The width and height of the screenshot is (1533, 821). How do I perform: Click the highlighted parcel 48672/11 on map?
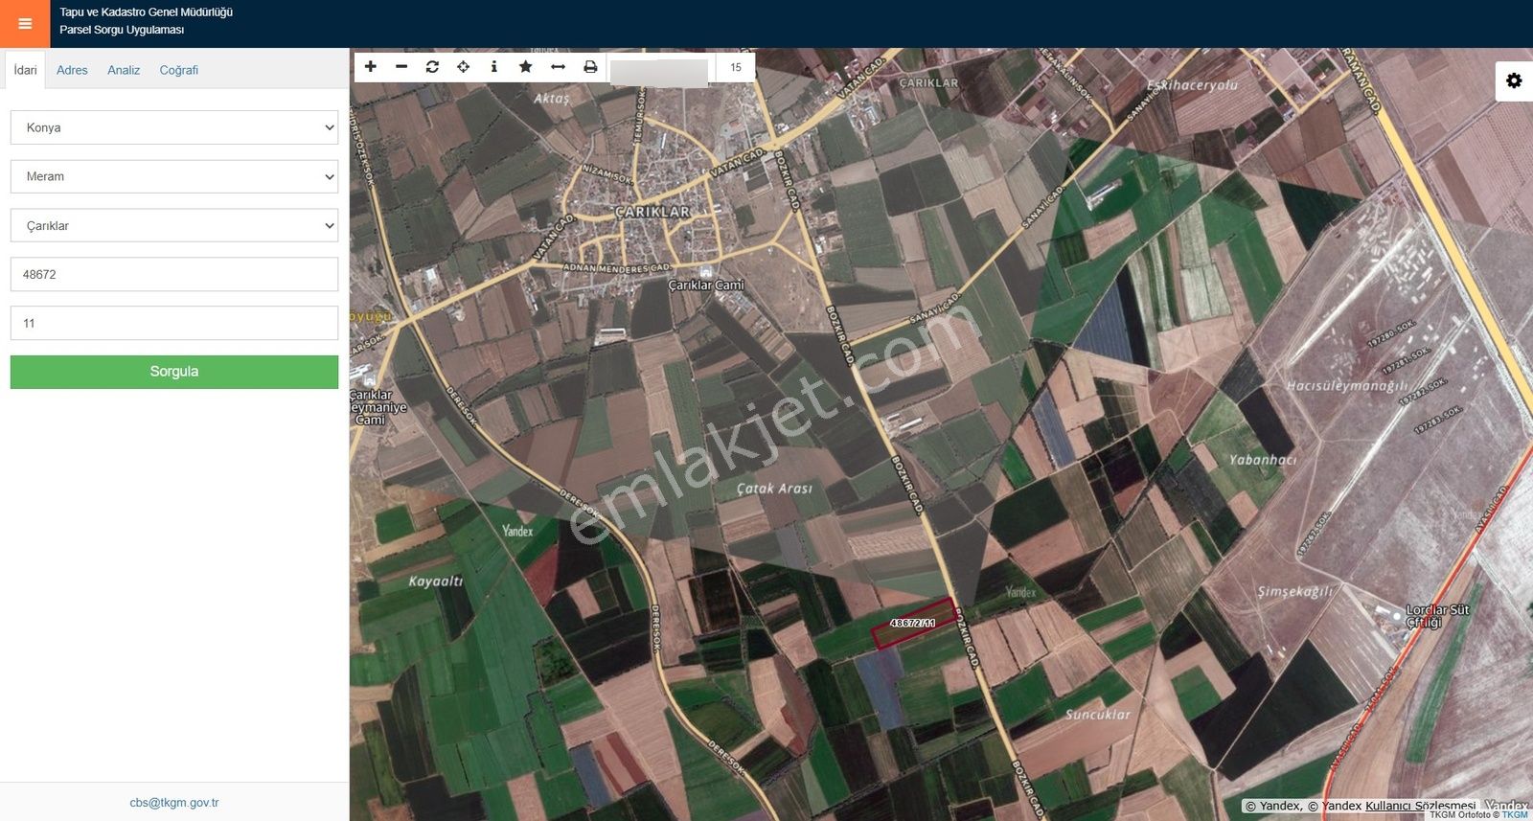tap(913, 624)
